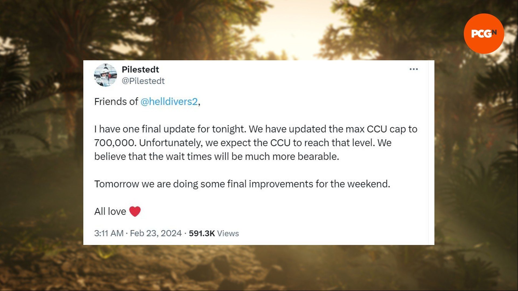The width and height of the screenshot is (518, 291).
Task: Click the word 'Unfortunately' in the tweet
Action: pos(170,143)
